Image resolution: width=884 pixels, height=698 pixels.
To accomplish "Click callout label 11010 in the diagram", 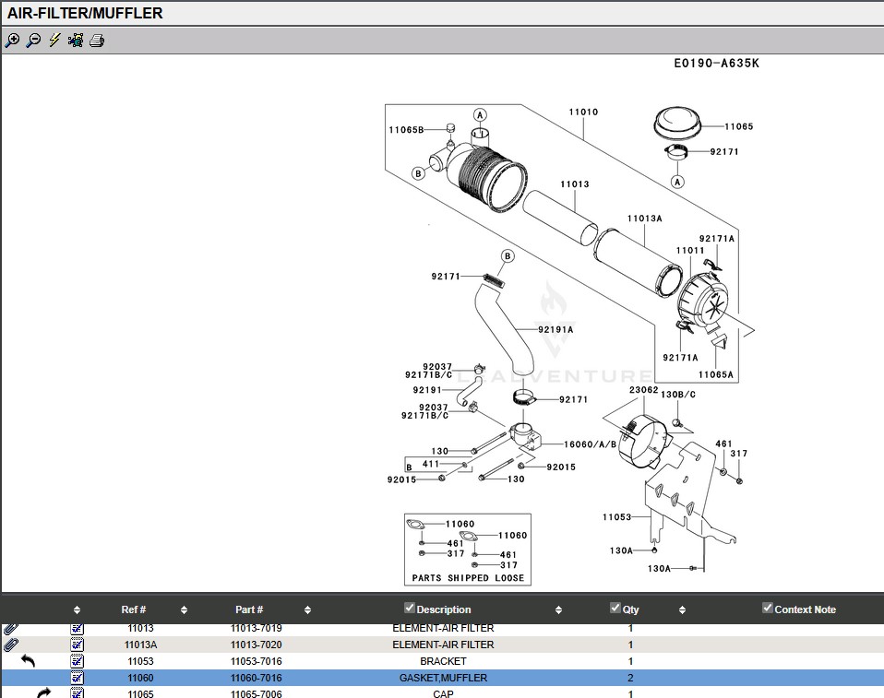I will coord(583,112).
